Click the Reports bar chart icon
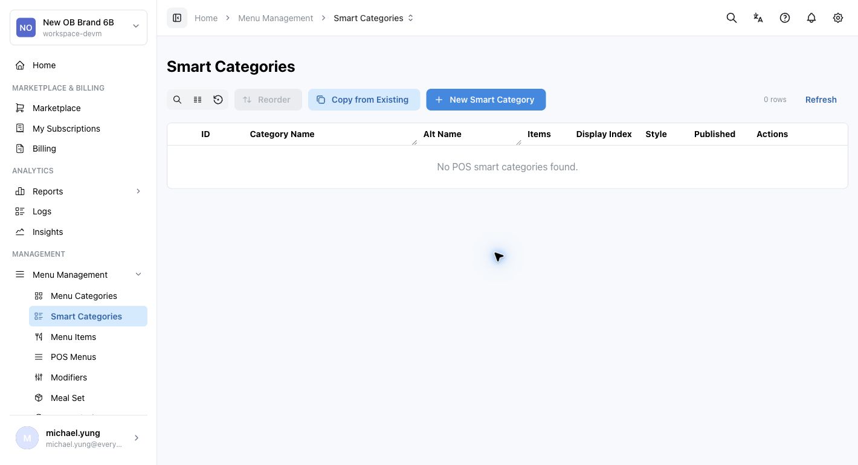858x465 pixels. (x=20, y=191)
